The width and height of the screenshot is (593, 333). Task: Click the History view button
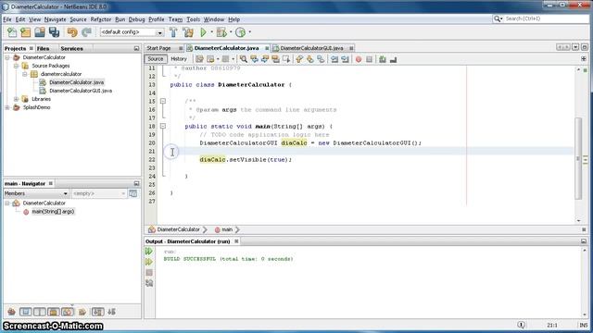(179, 59)
